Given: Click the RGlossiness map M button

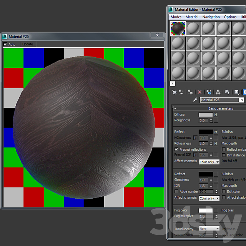Looking at the screenshot, I should [216, 143].
